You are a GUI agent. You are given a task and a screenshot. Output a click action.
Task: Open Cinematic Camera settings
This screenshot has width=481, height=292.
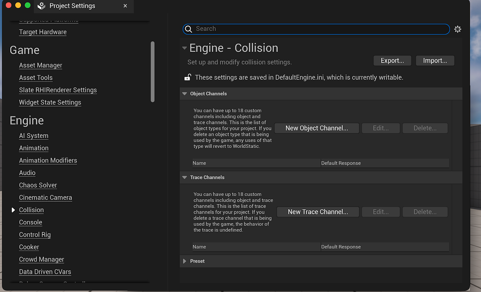46,198
